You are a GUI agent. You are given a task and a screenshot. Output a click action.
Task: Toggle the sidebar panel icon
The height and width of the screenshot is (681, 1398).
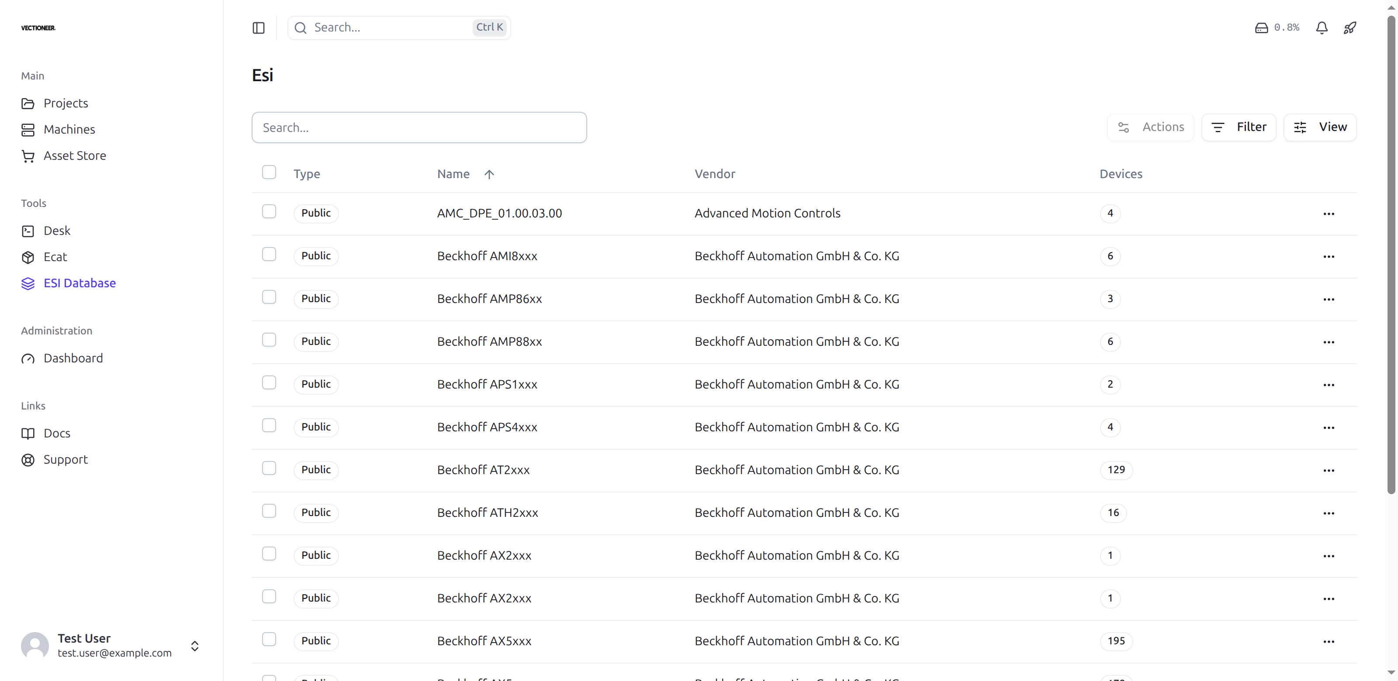tap(258, 28)
